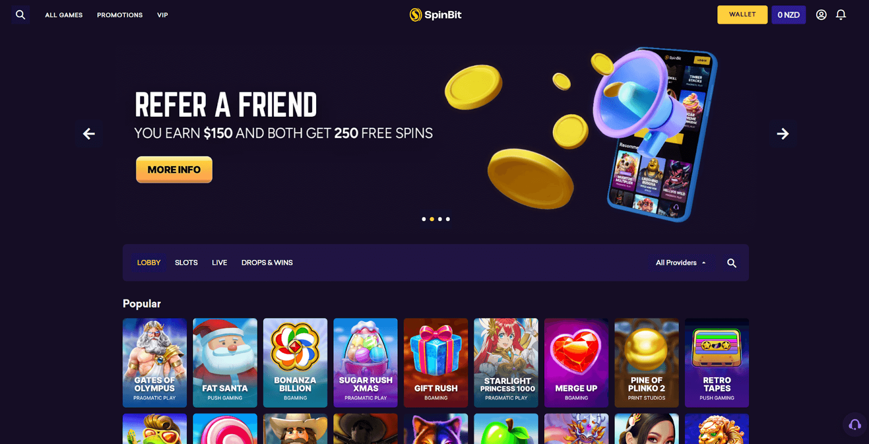Advance to the next banner slide

tap(783, 134)
